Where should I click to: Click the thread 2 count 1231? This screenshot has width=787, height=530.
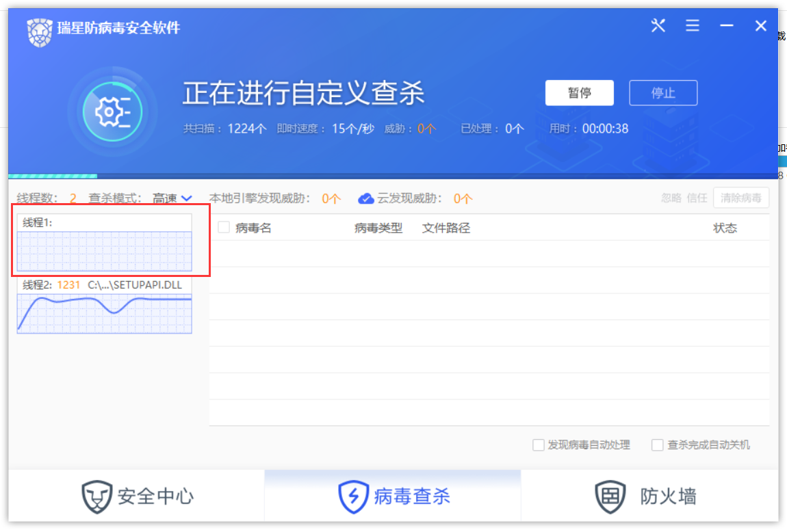[68, 284]
